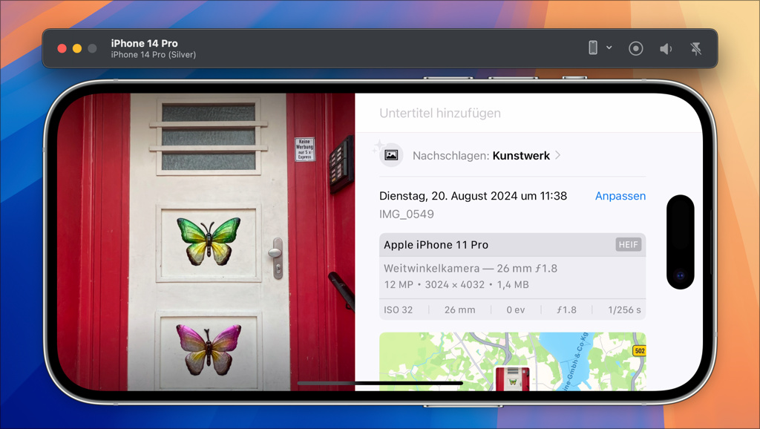Open the device selection dropdown arrow
Image resolution: width=760 pixels, height=429 pixels.
click(x=609, y=48)
